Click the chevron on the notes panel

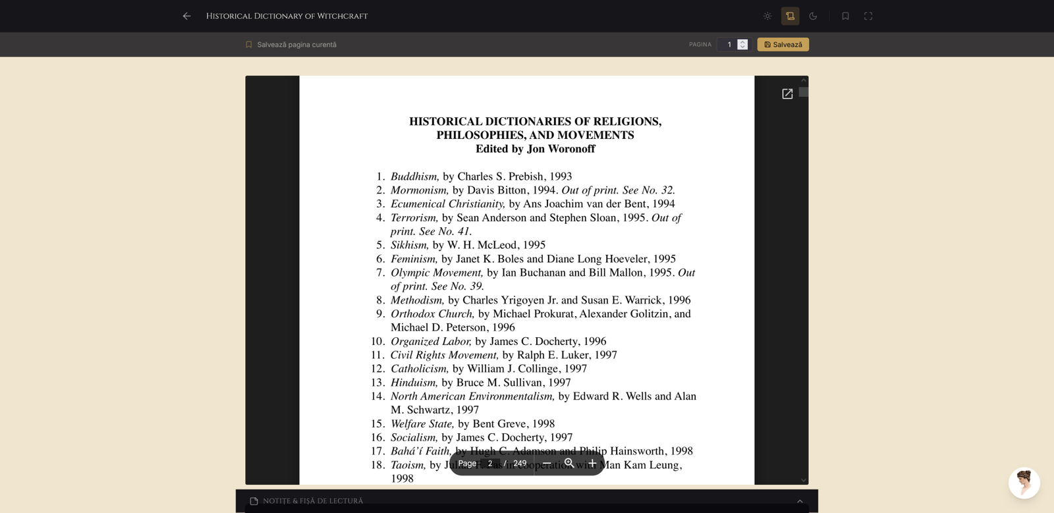click(800, 501)
